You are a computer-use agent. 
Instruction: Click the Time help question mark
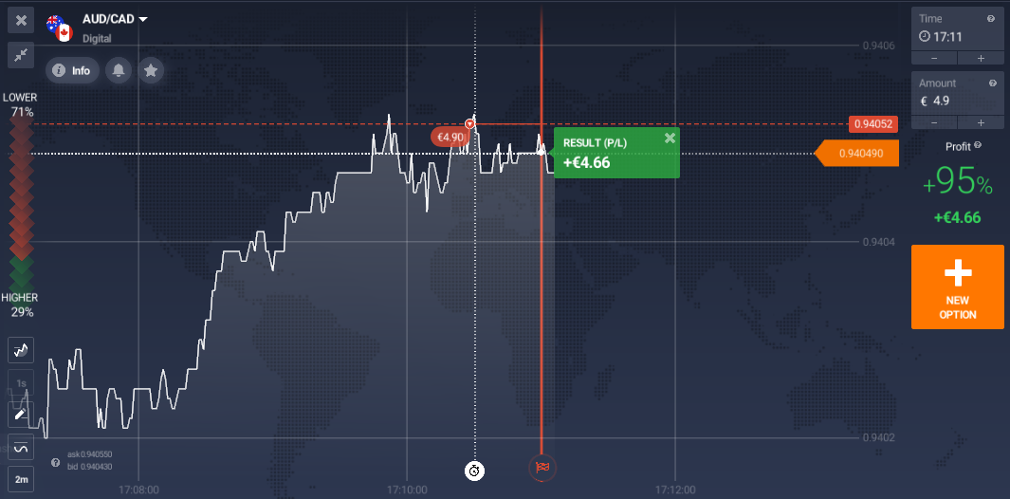(992, 18)
